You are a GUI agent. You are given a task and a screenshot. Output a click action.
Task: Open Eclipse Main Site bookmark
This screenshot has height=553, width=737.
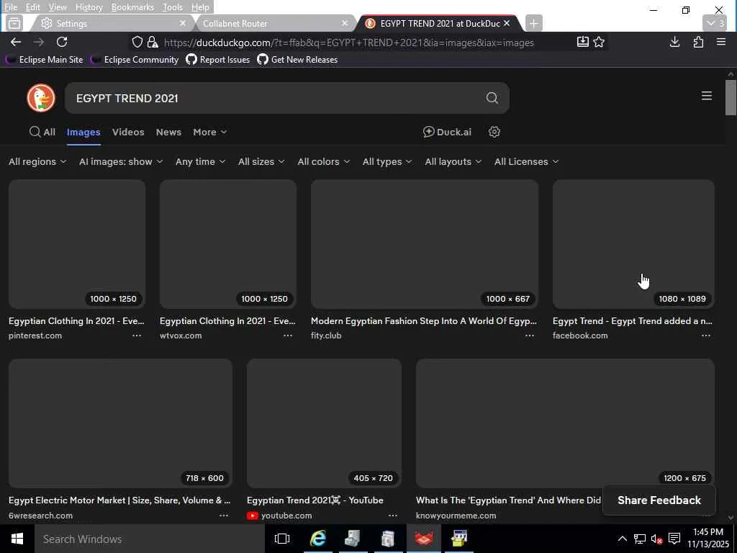pyautogui.click(x=45, y=60)
